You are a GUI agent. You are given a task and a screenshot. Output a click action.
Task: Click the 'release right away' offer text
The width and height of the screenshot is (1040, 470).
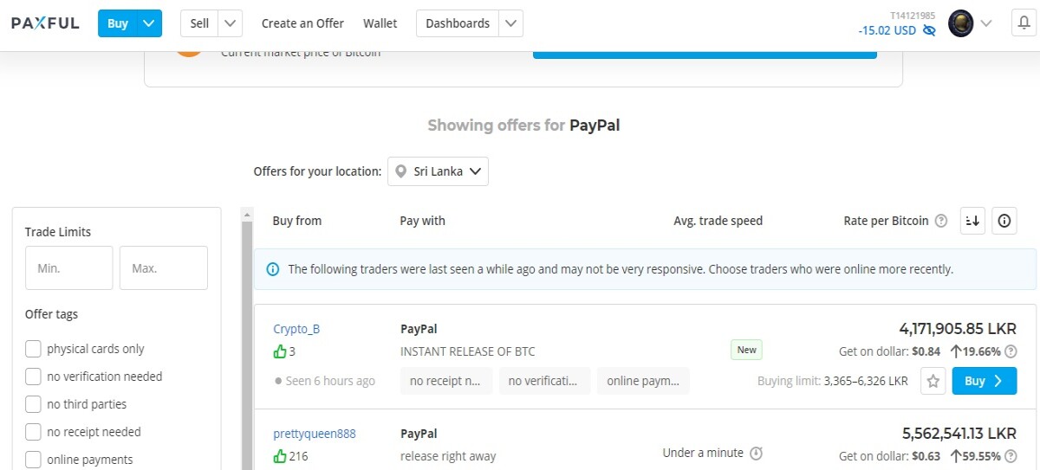tap(447, 455)
